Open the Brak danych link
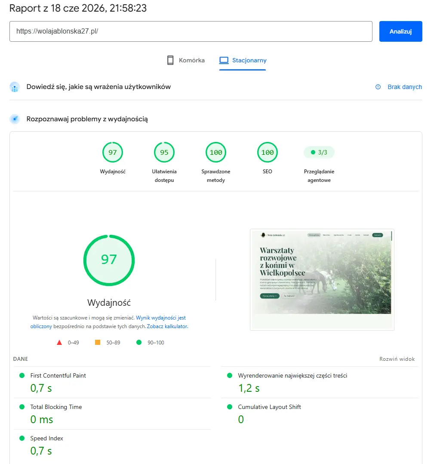This screenshot has height=464, width=443. [405, 87]
